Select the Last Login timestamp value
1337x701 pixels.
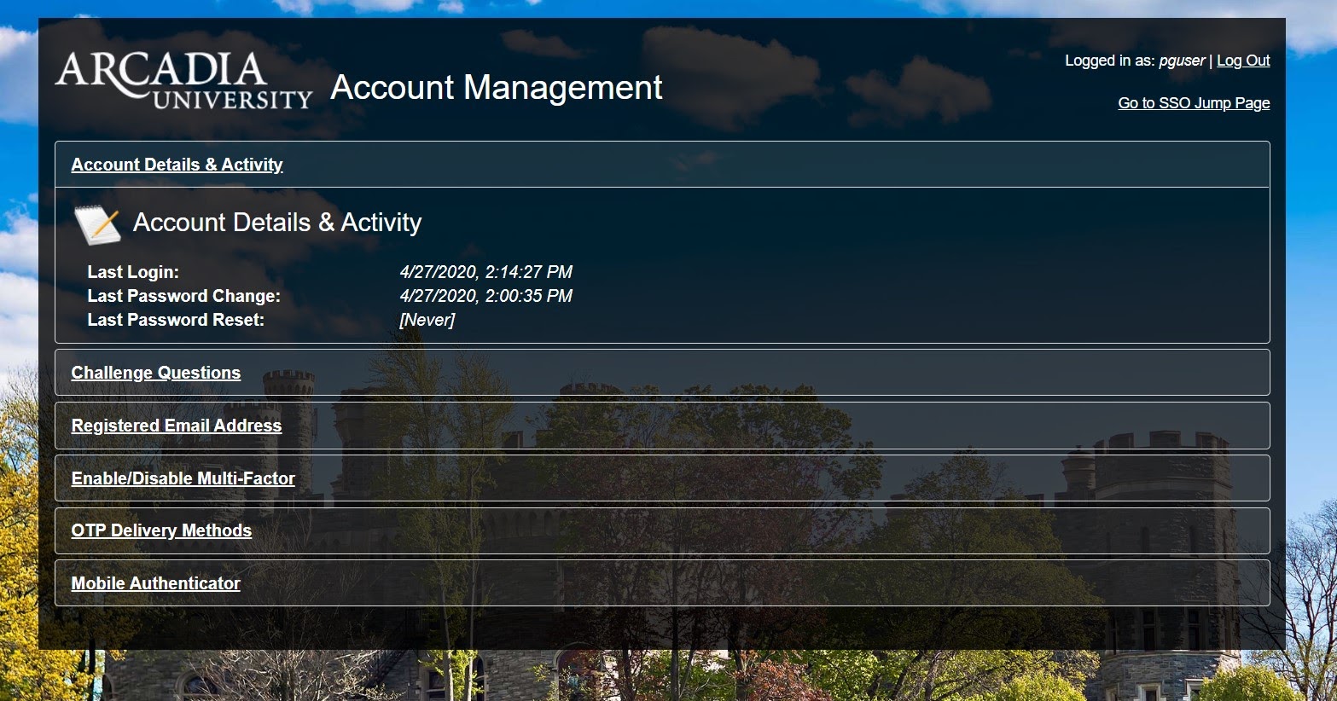pos(485,272)
